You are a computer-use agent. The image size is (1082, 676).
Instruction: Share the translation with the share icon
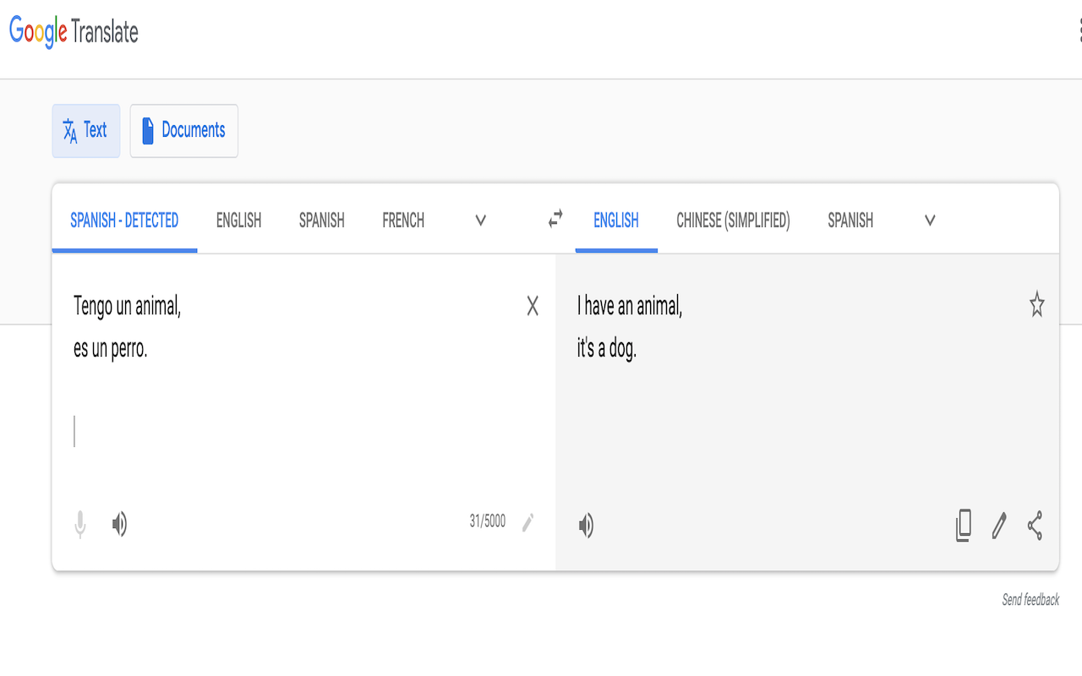[1035, 526]
